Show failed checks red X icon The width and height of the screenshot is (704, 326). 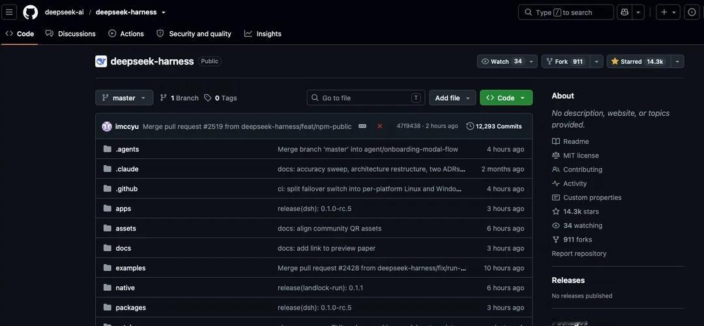coord(380,126)
